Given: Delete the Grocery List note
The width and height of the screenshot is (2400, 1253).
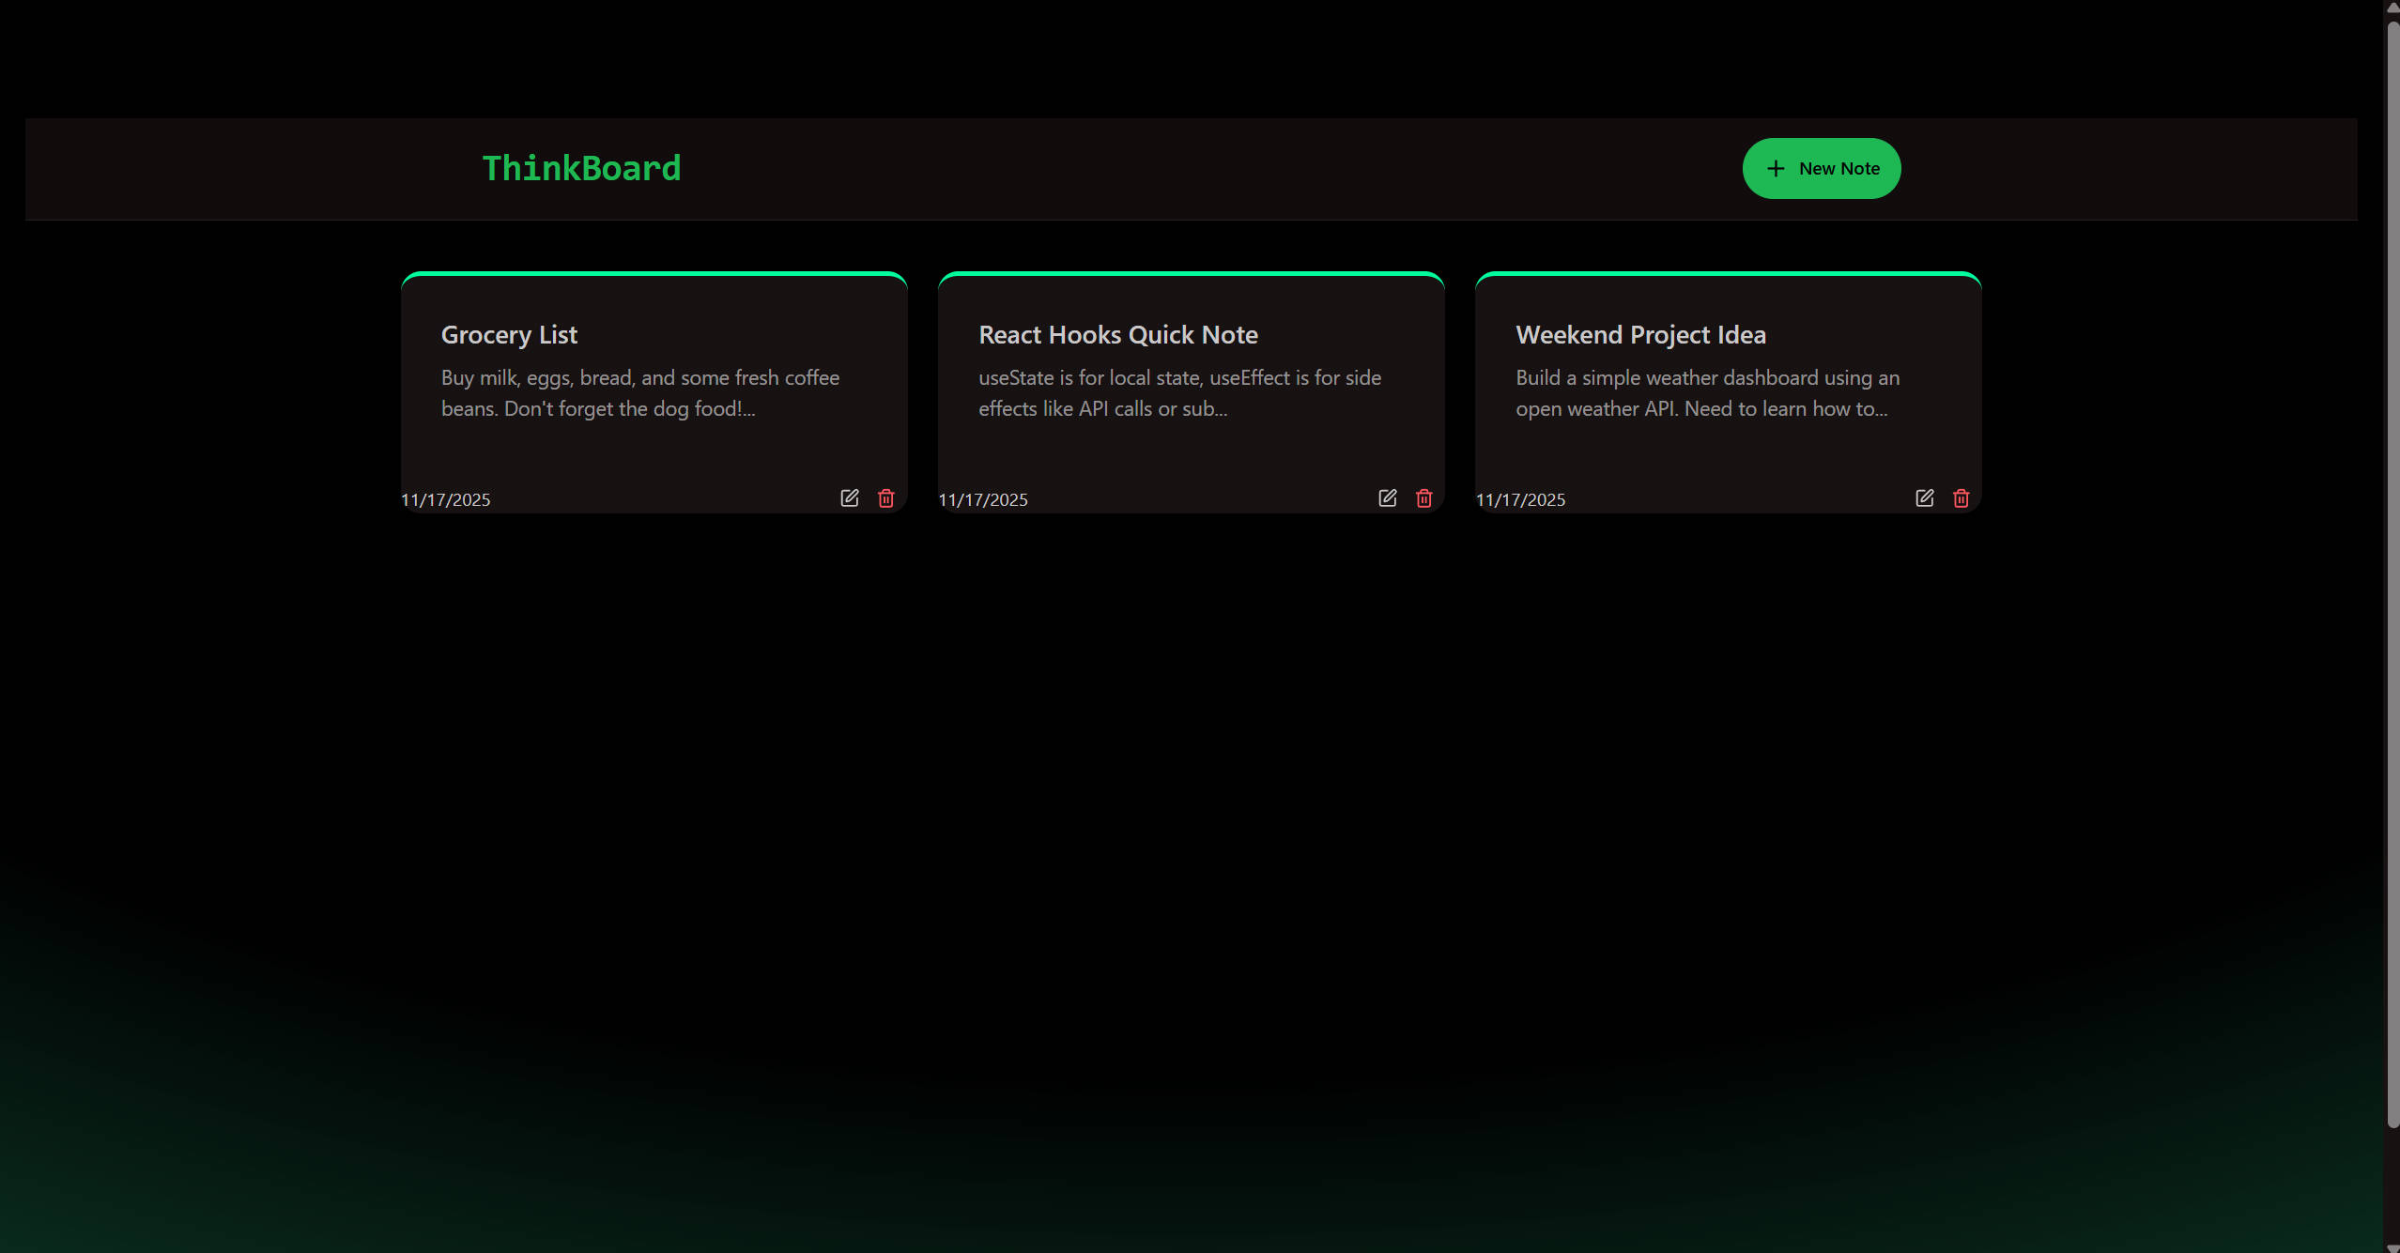Looking at the screenshot, I should [x=885, y=498].
